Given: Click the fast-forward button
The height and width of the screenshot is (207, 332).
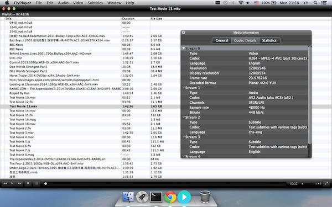Looking at the screenshot, I should pyautogui.click(x=19, y=184).
